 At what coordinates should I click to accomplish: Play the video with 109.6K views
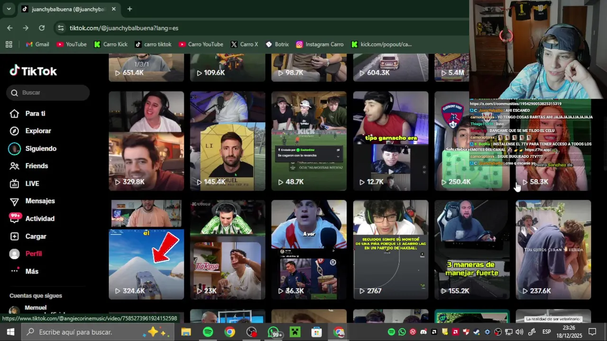click(228, 68)
